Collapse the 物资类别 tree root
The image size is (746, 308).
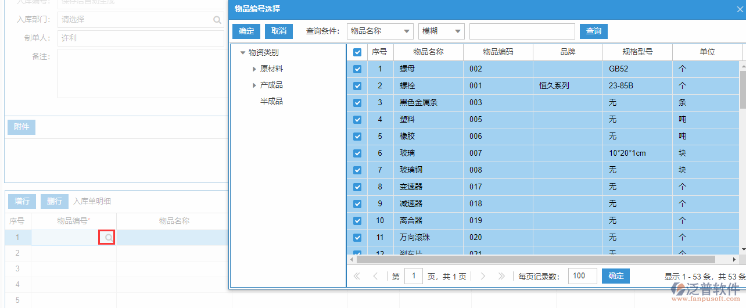pos(242,53)
